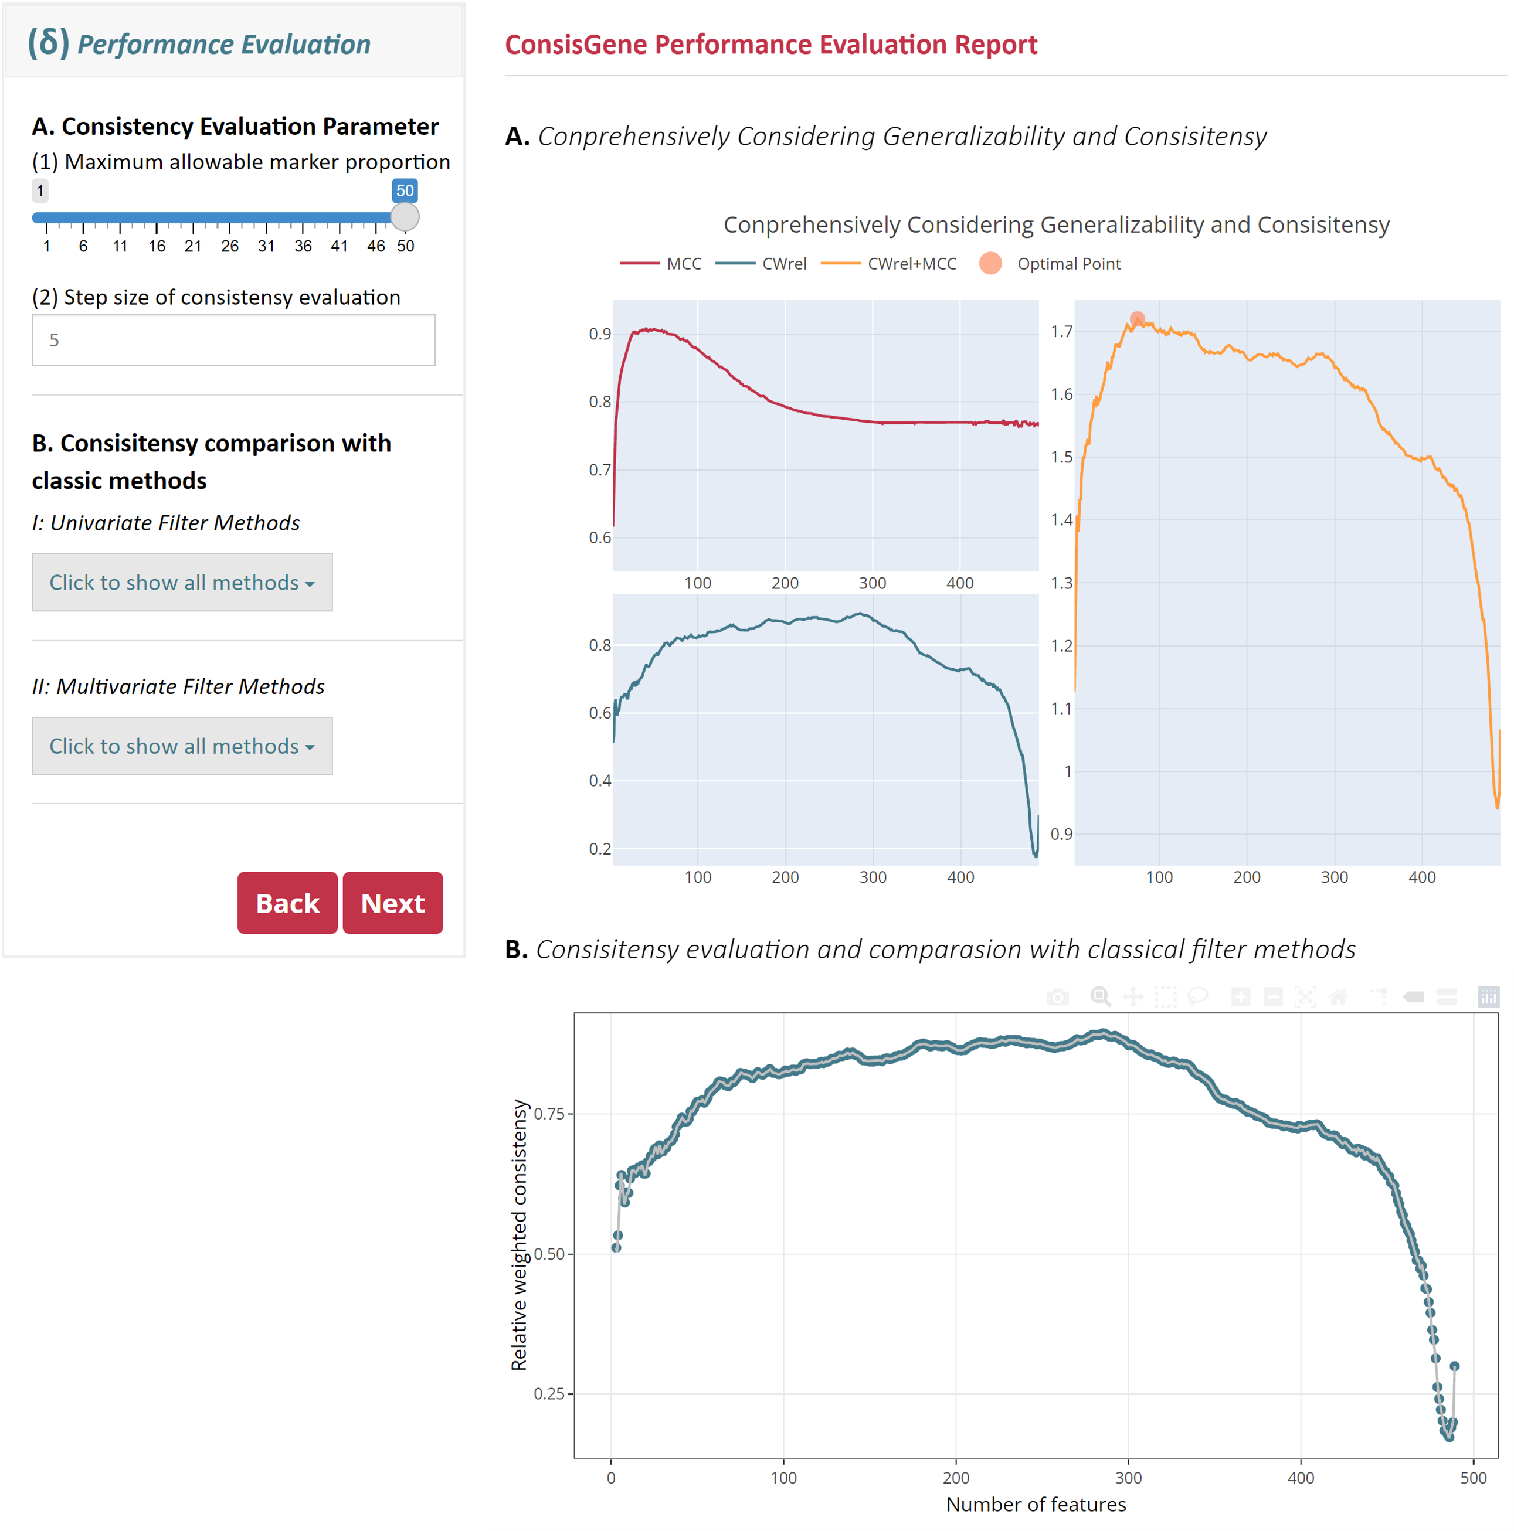Click 'I: Univariate Filter Methods' label
Screen dimensions: 1514x1531
pos(166,523)
